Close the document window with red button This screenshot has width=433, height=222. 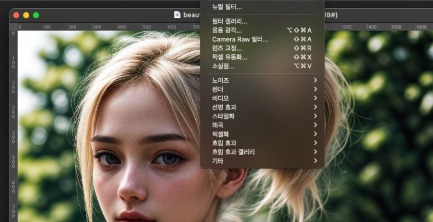pyautogui.click(x=16, y=15)
